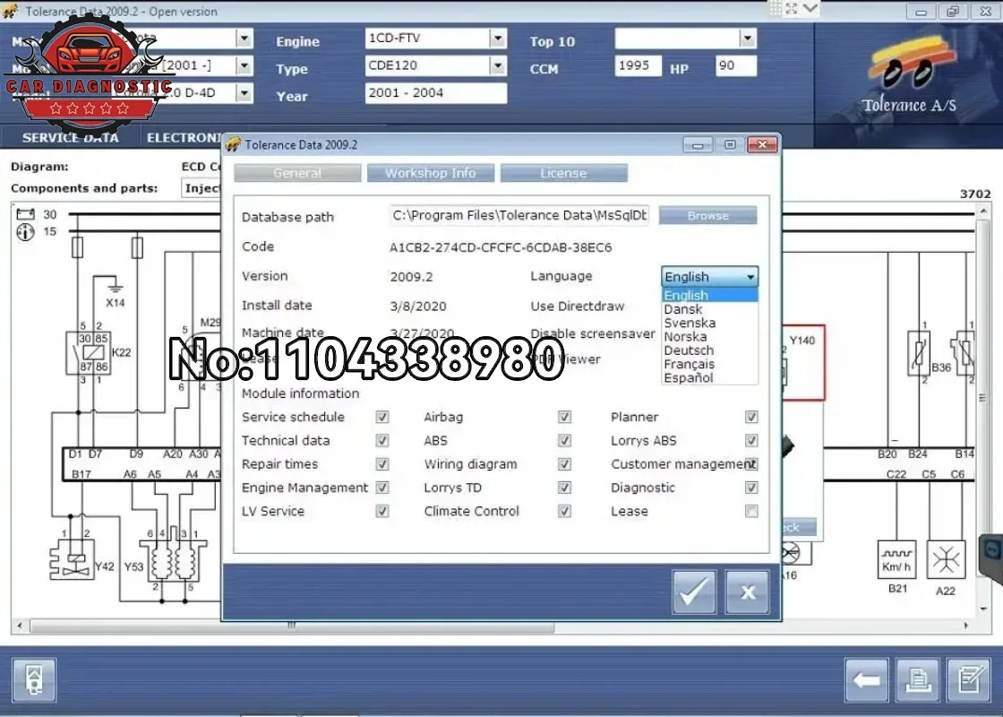Toggle the Planner checkbox
1003x717 pixels.
tap(751, 418)
